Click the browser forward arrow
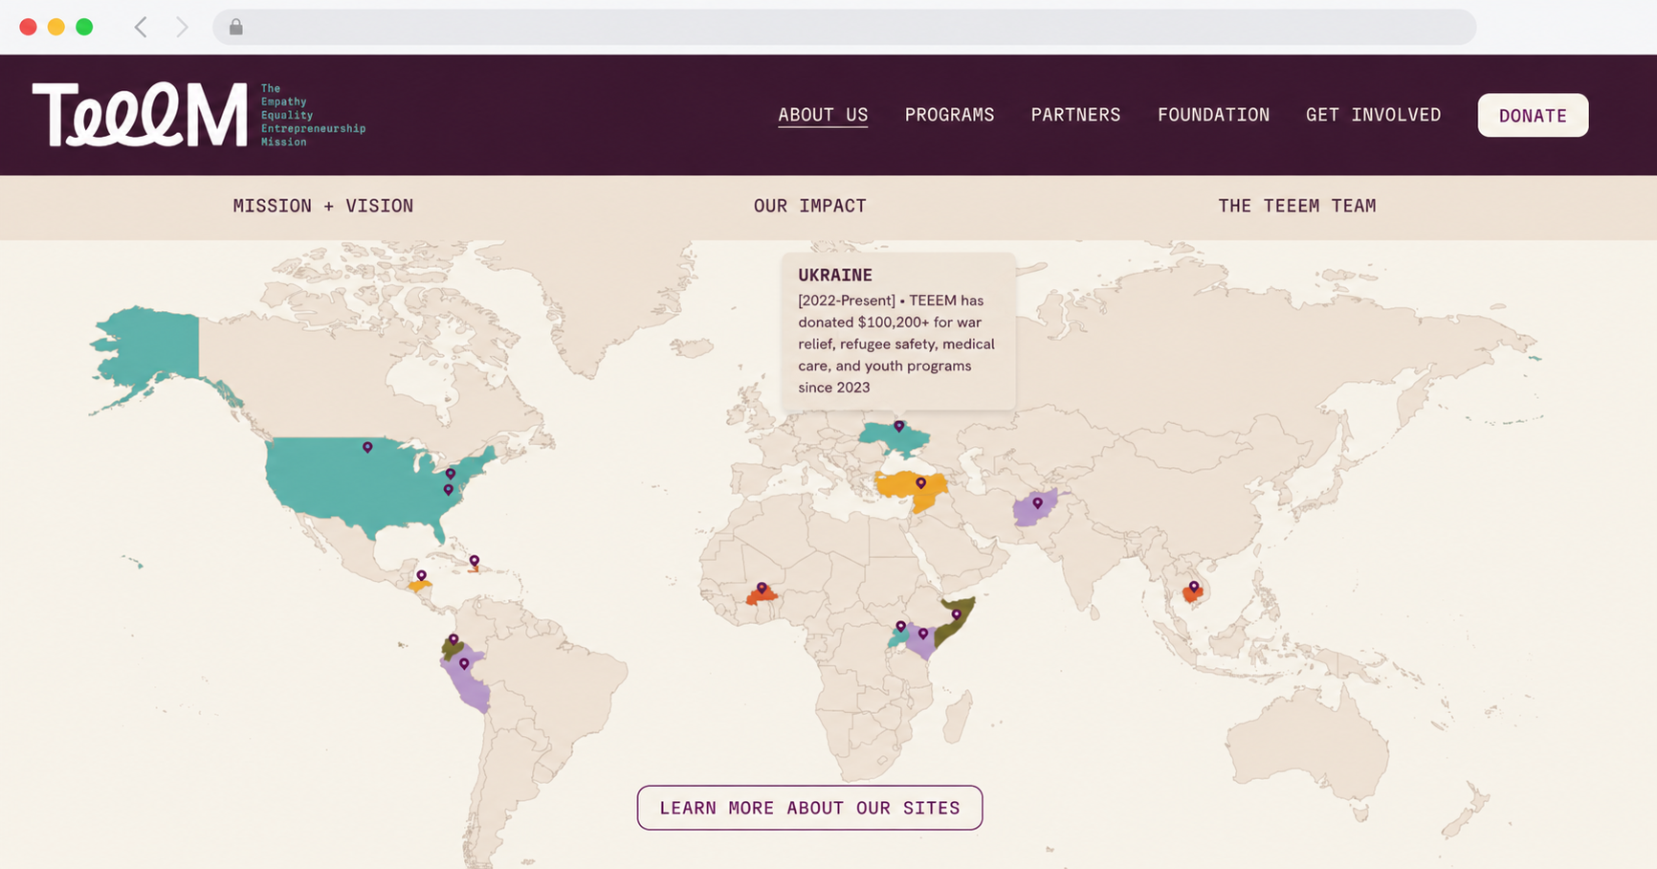Screen dimensions: 1657x869 (x=182, y=27)
